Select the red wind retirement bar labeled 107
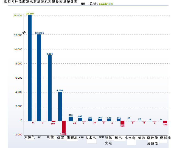Viewport: 174px width, 148px height. coord(54,121)
